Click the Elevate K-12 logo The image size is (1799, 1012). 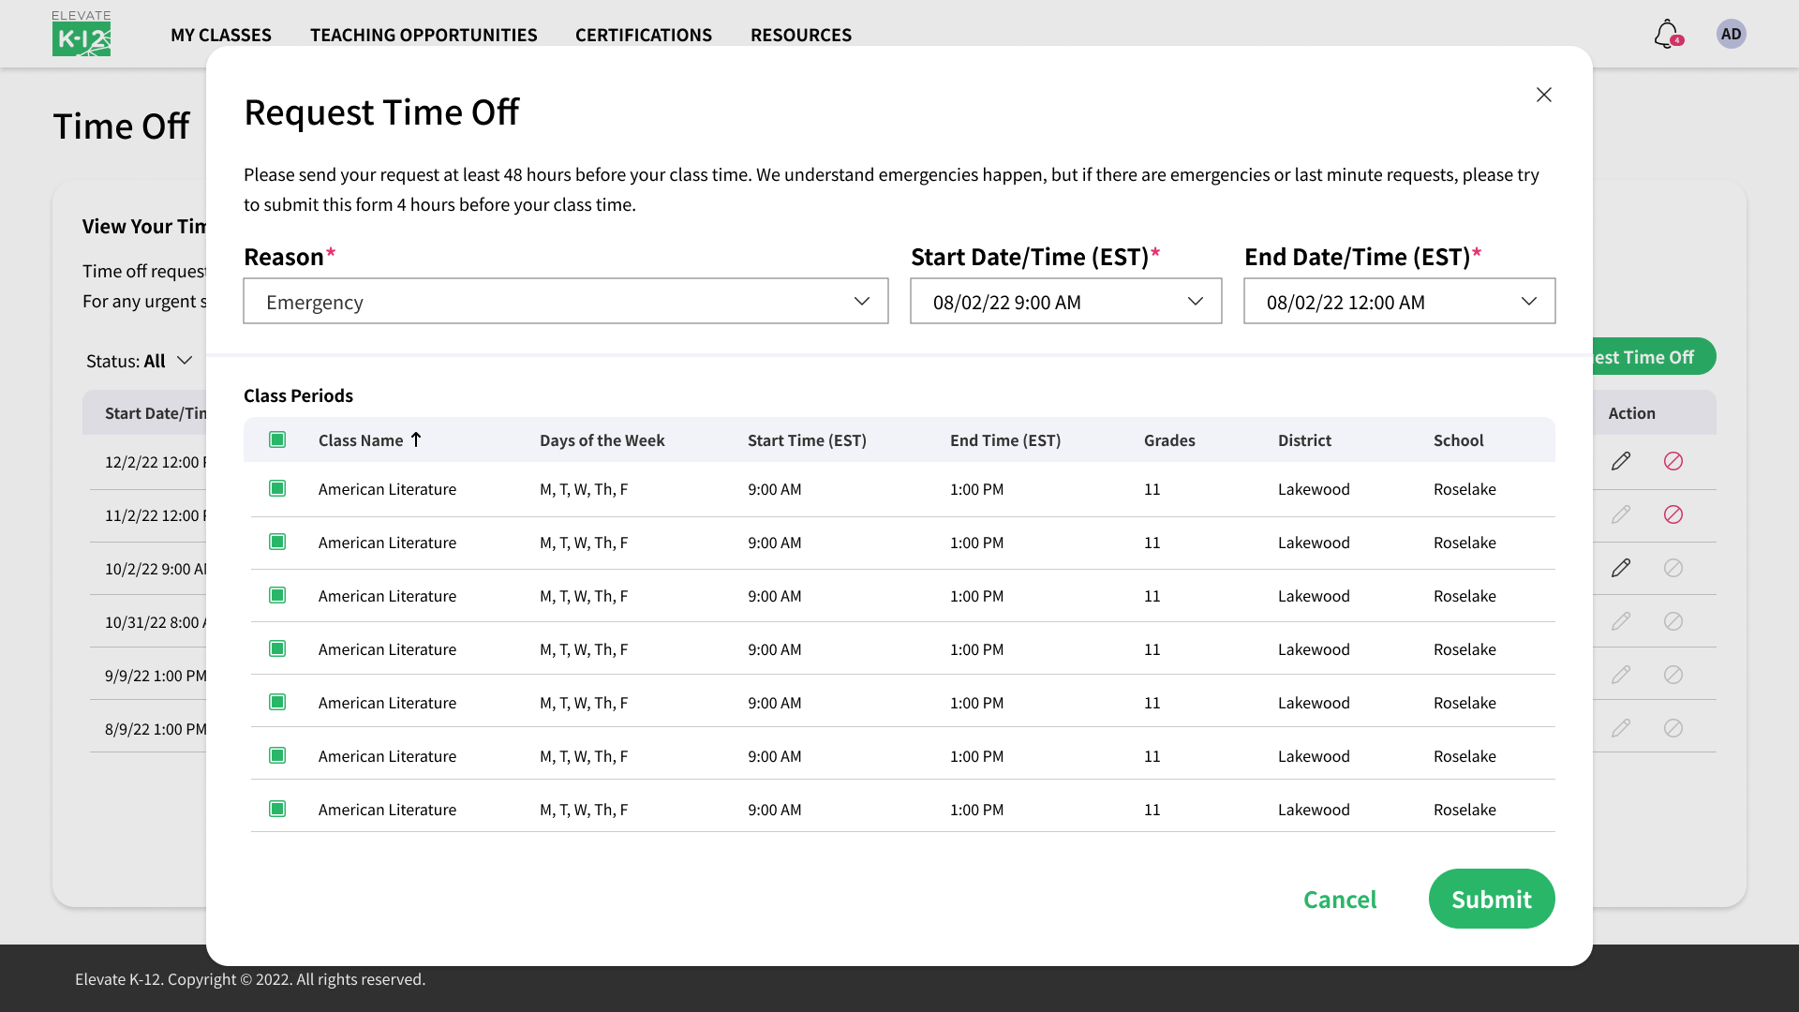(82, 34)
